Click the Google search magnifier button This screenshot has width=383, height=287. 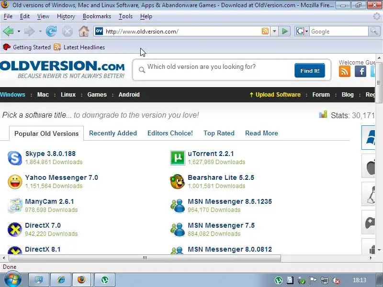coord(374,31)
